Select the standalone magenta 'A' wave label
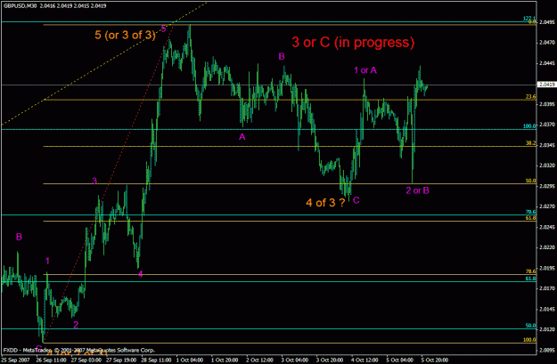Image resolution: width=557 pixels, height=364 pixels. click(x=242, y=137)
